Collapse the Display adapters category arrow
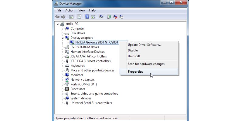Screen dimensions: 241x121 [63, 38]
